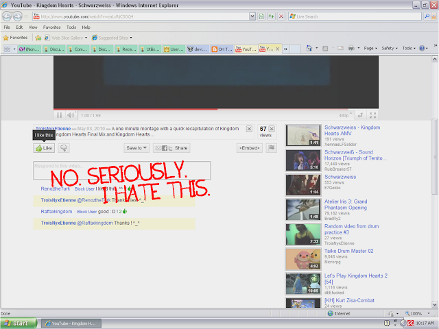Switch the video to full screen
Image resolution: width=439 pixels, height=329 pixels.
[372, 115]
